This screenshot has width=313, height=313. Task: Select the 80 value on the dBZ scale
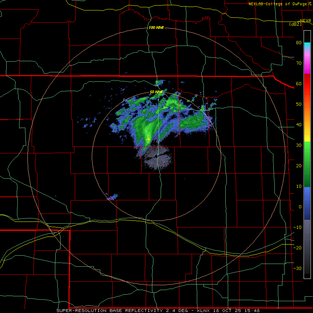coord(299,42)
